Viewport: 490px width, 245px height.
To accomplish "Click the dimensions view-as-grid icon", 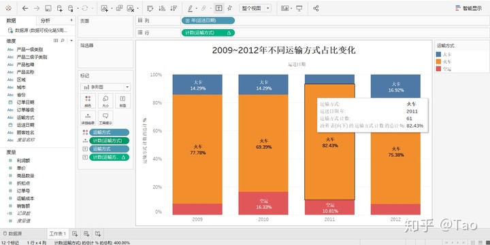I will point(56,41).
